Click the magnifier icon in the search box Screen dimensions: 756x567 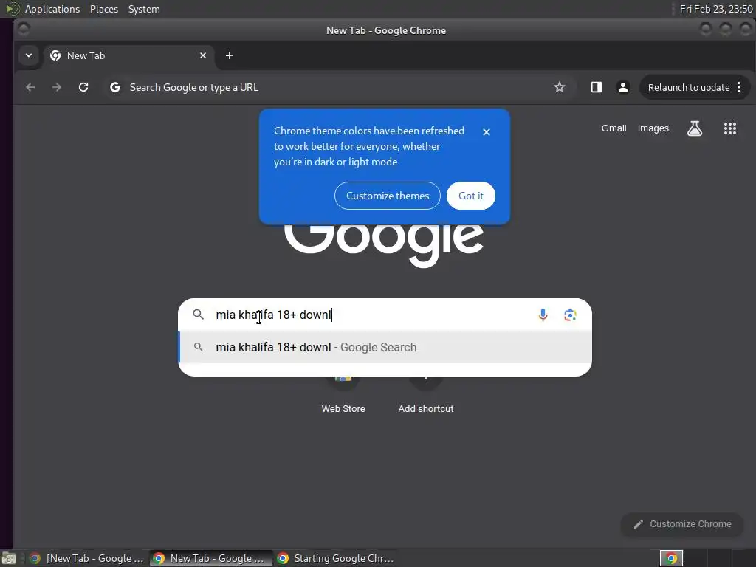198,315
